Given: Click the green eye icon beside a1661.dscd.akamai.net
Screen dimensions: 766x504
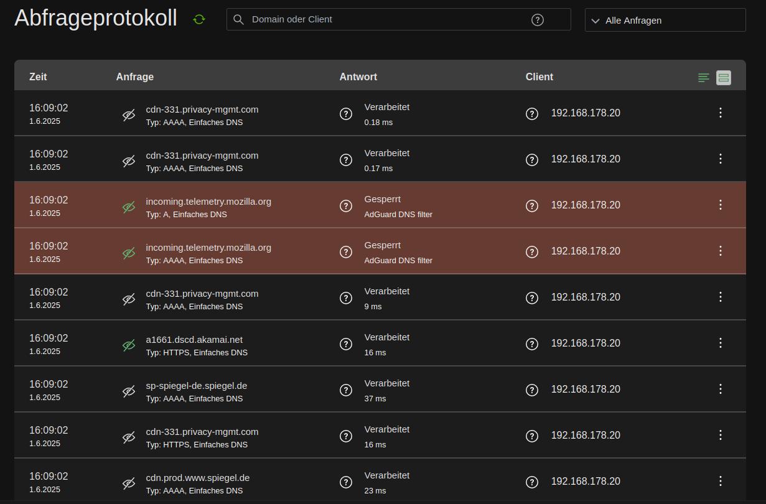Looking at the screenshot, I should (x=129, y=345).
